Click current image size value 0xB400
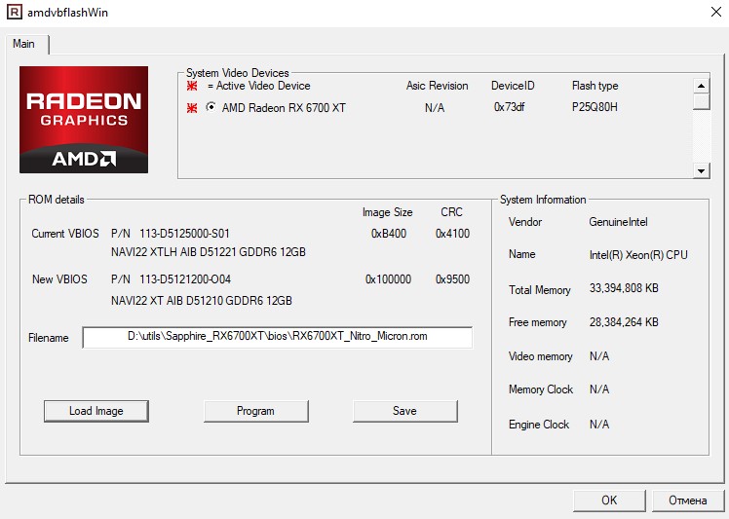Image resolution: width=729 pixels, height=519 pixels. 389,234
